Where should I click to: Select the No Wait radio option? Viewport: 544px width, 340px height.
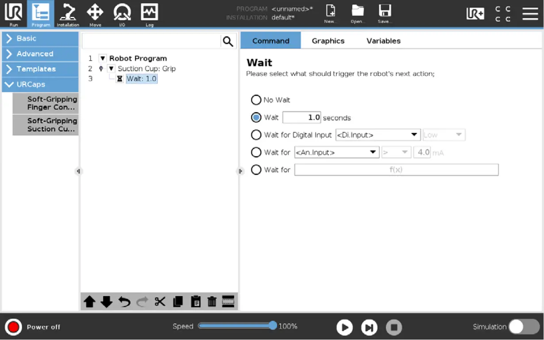coord(256,100)
